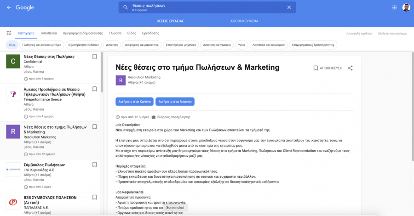Image resolution: width=414 pixels, height=216 pixels.
Task: Clear the search box with X
Action: coord(289,7)
